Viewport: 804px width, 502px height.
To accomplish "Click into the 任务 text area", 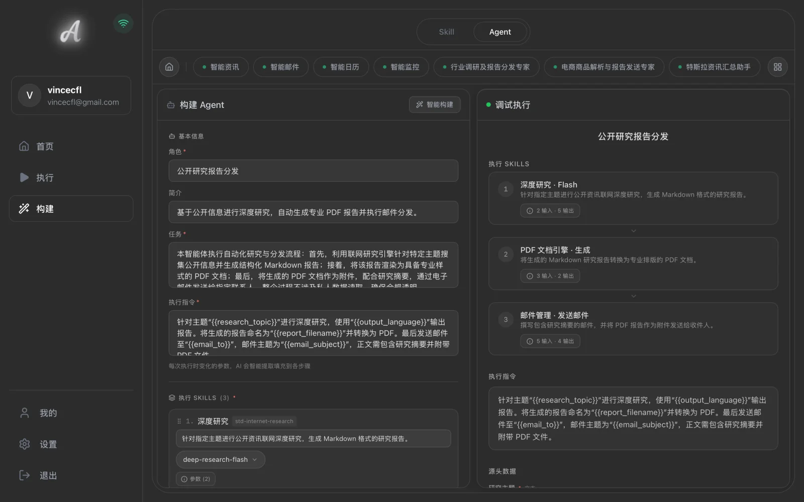I will (313, 265).
